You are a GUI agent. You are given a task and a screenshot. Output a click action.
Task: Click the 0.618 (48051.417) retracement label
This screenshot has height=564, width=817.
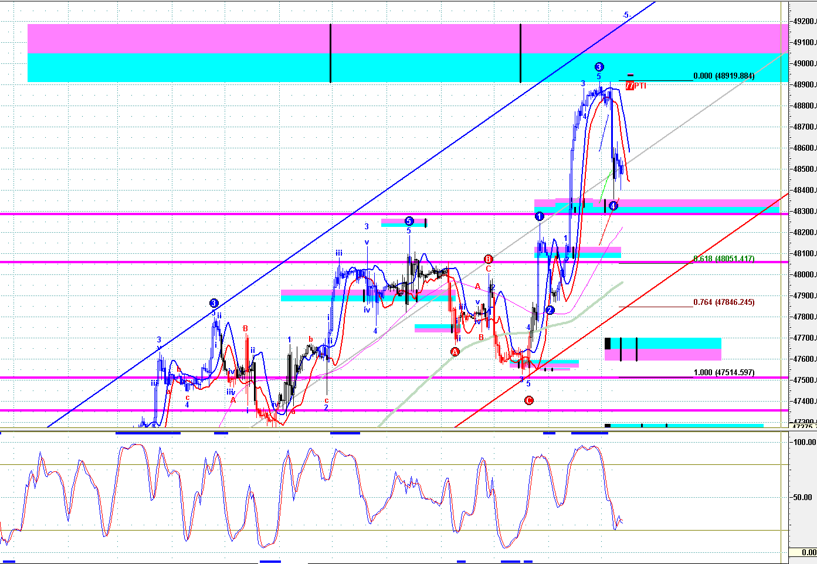[x=724, y=259]
